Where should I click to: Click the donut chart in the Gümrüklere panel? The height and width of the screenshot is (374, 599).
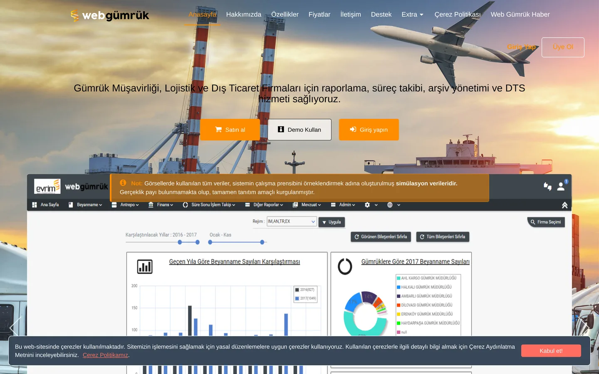coord(365,314)
